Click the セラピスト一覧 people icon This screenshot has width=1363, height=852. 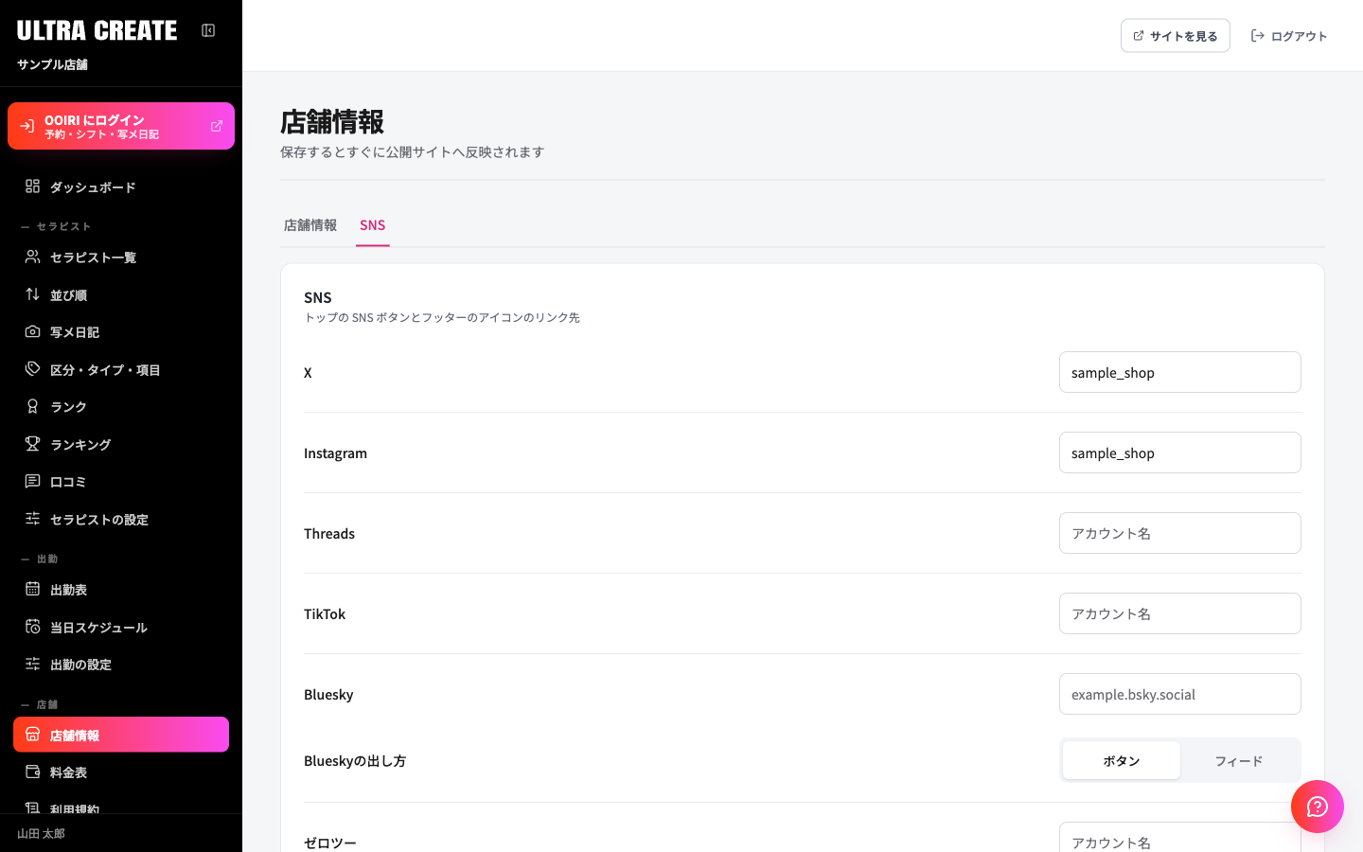coord(32,257)
